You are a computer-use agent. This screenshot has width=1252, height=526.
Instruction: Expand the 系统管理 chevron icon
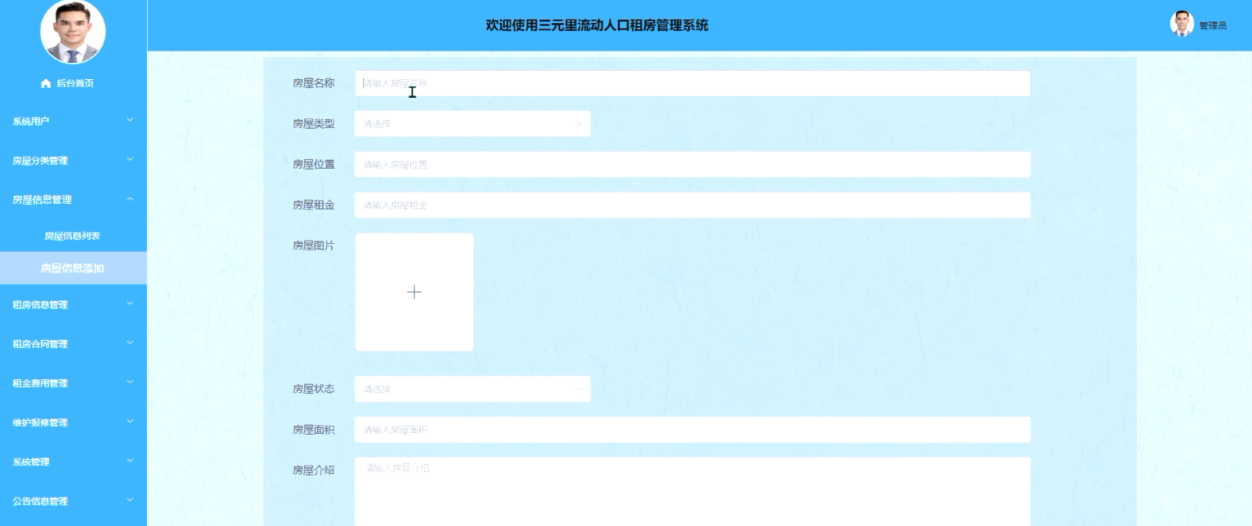[130, 461]
